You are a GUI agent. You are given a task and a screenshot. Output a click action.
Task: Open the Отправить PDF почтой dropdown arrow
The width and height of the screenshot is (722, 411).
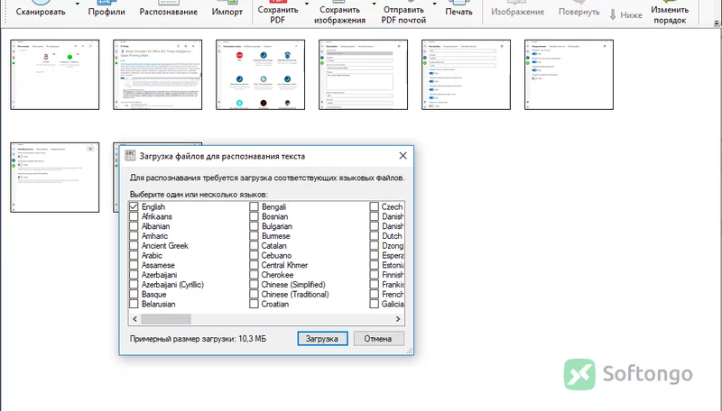coord(435,5)
